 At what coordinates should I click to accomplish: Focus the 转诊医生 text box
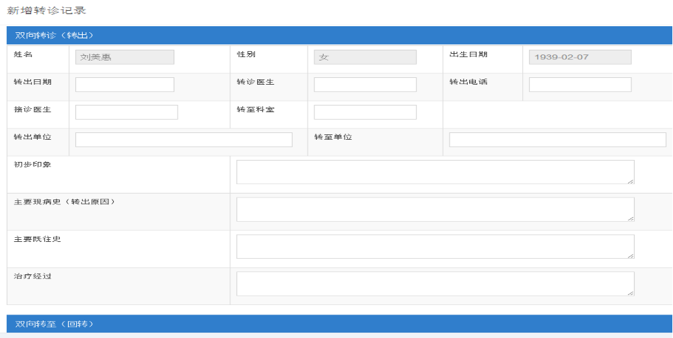365,85
